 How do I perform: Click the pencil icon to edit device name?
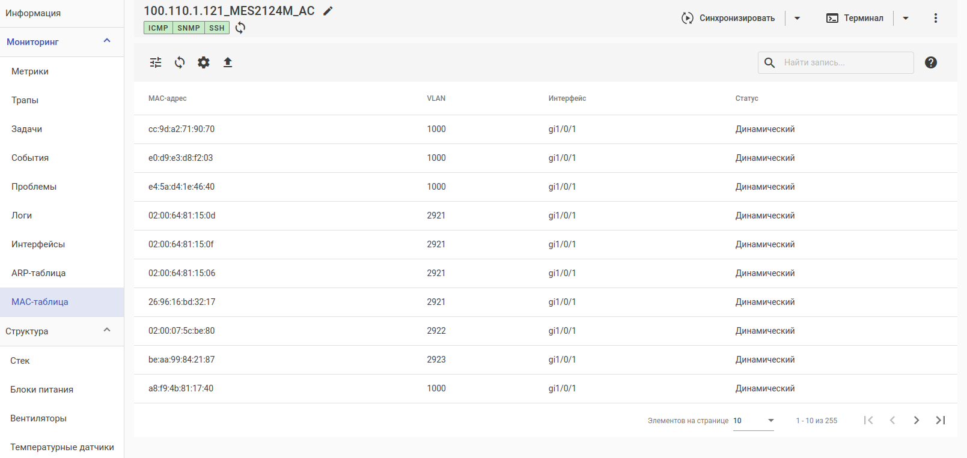(328, 11)
